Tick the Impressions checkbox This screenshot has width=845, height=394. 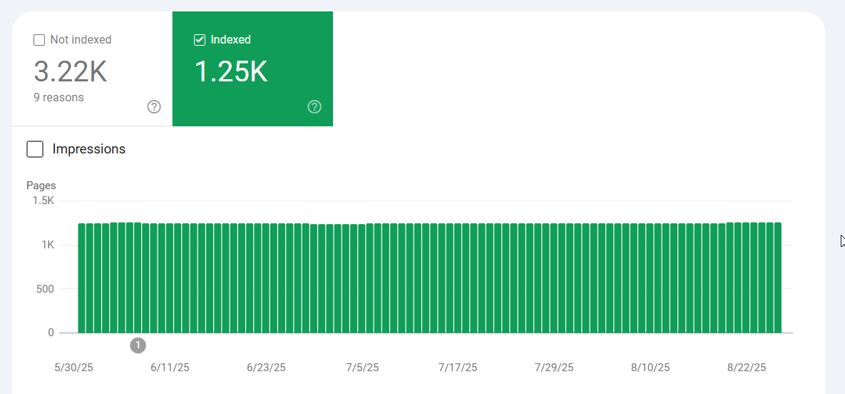point(35,149)
